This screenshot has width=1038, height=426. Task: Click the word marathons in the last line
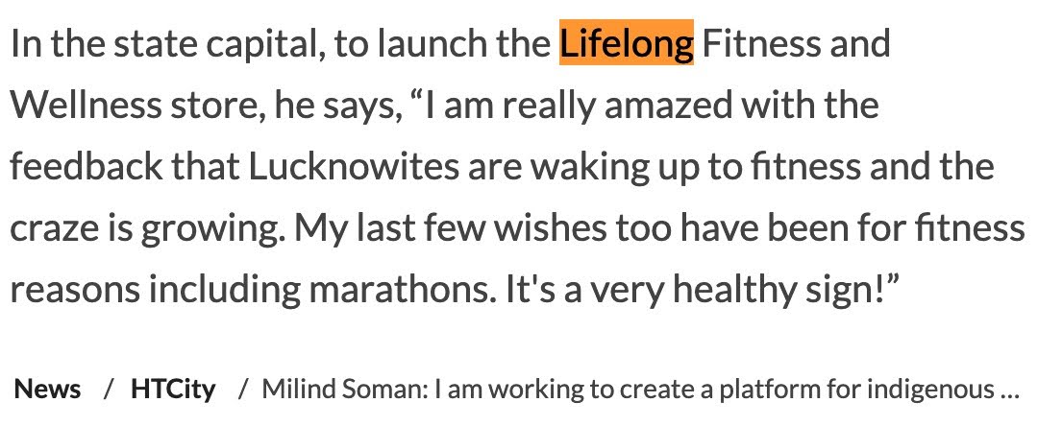(402, 289)
